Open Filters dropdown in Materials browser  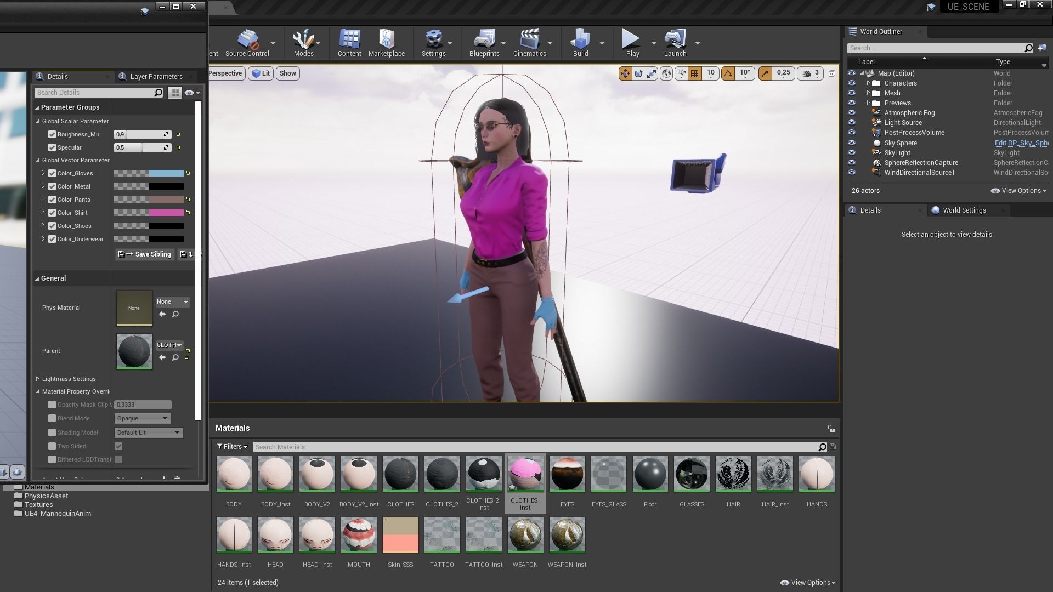232,447
